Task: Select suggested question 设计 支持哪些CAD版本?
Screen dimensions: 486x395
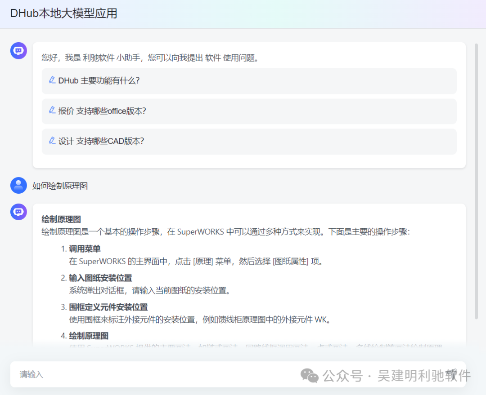Action: click(249, 142)
